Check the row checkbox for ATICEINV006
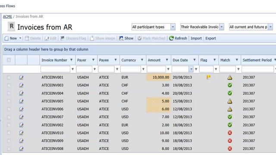 pos(9,109)
